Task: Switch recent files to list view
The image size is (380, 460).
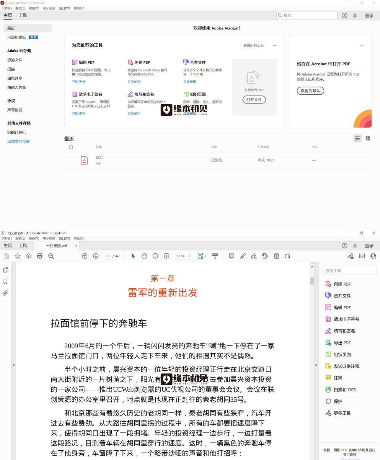Action: pyautogui.click(x=357, y=138)
